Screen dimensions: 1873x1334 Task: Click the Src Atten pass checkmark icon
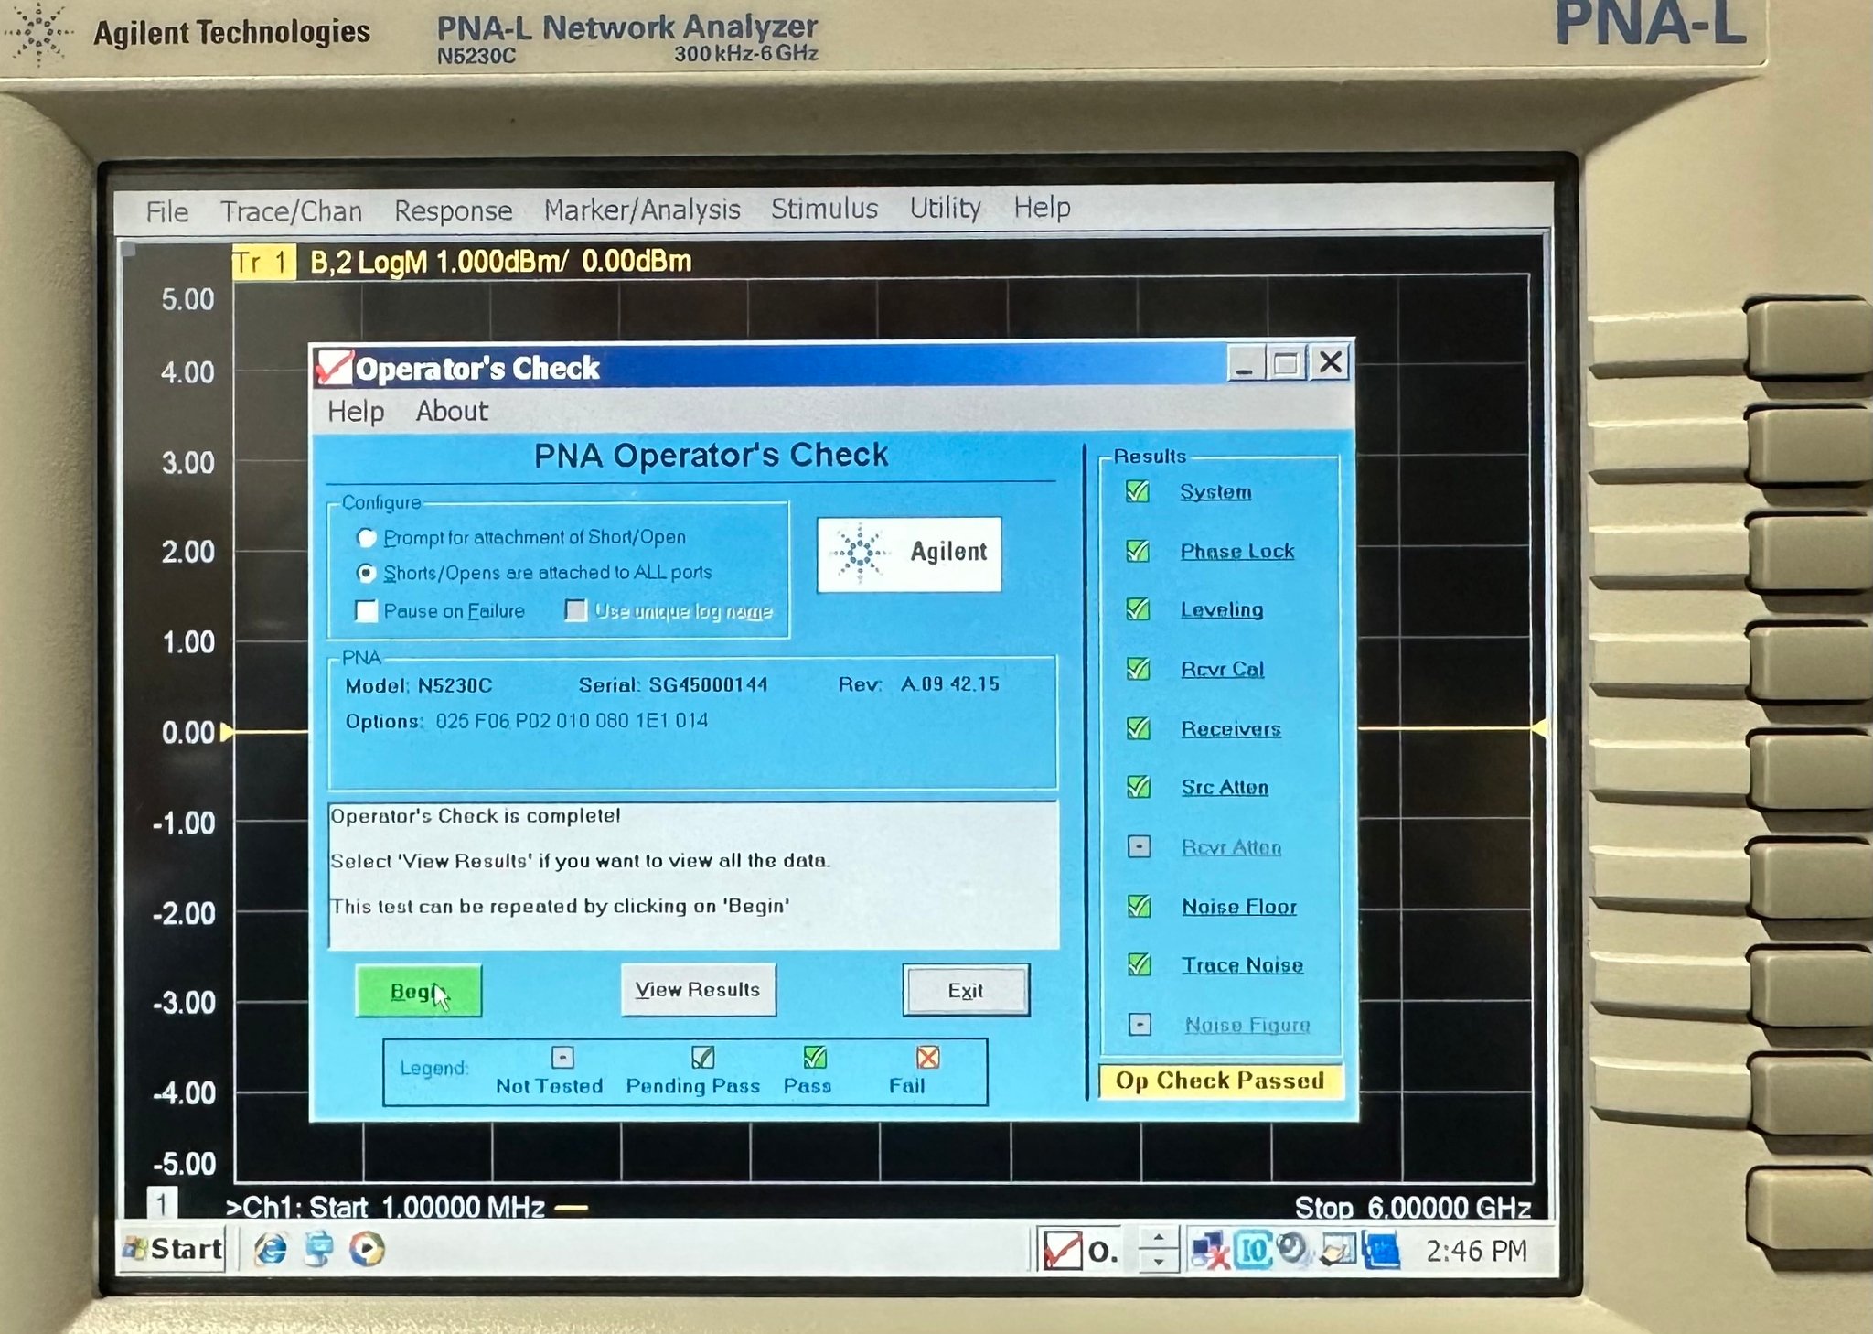pyautogui.click(x=1139, y=787)
